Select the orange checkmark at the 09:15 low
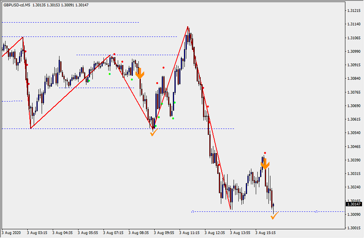364x238 pixels. (x=153, y=132)
